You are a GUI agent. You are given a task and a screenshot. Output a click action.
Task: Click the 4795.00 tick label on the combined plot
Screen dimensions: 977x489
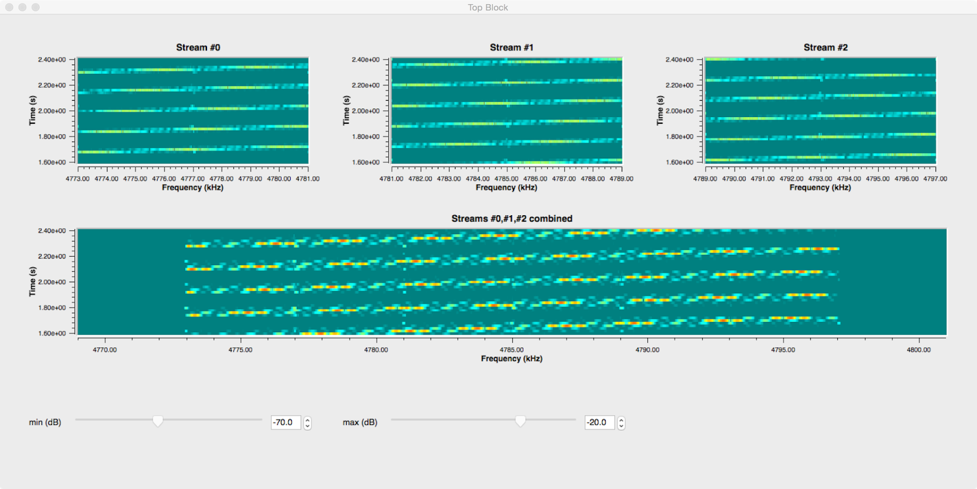[x=783, y=350]
